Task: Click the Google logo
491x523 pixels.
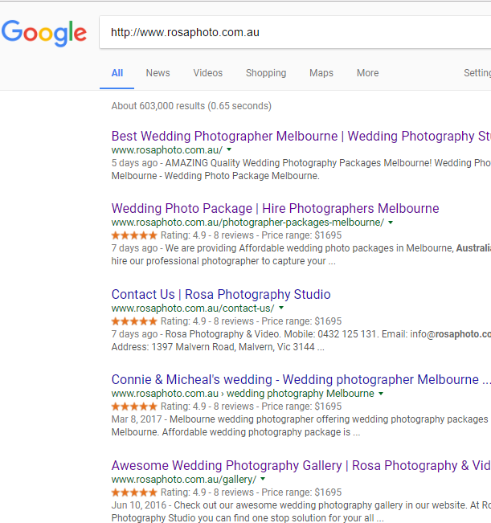Action: pos(44,33)
